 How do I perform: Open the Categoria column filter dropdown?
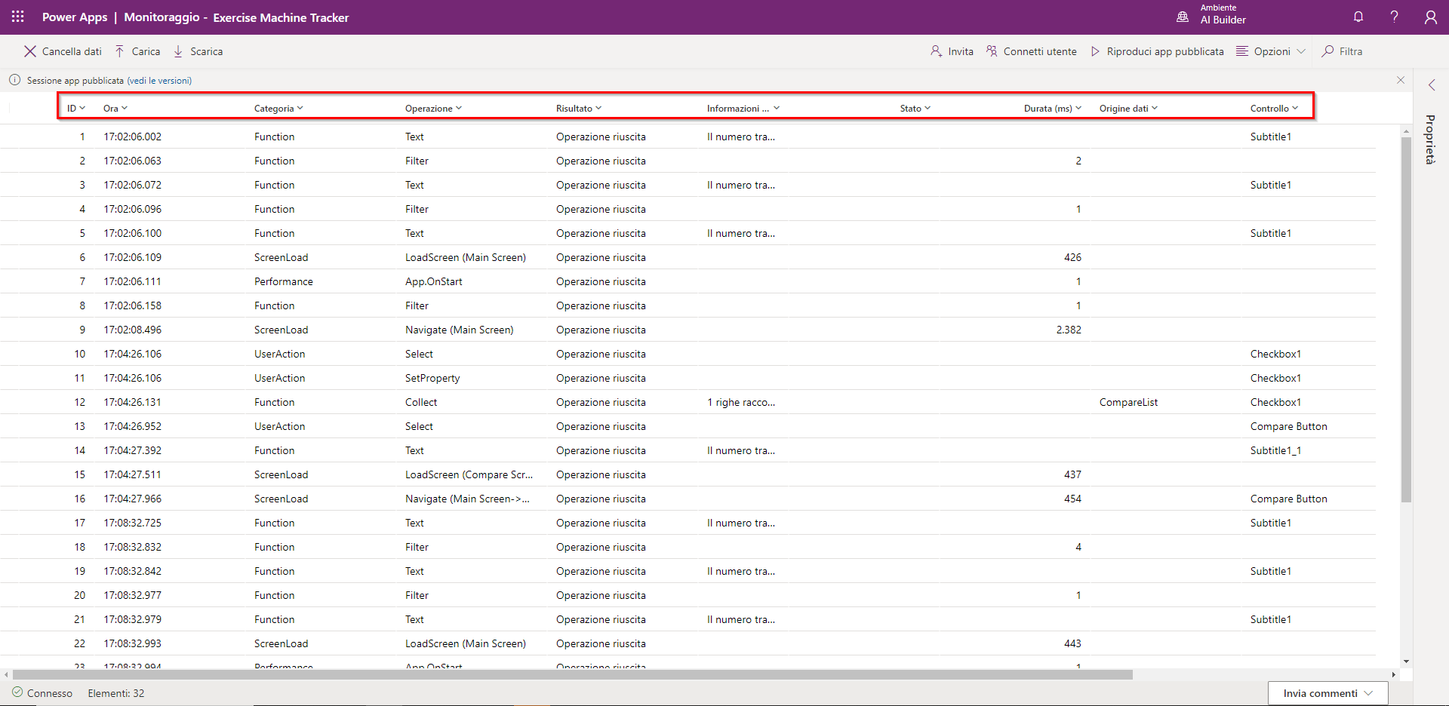[278, 109]
